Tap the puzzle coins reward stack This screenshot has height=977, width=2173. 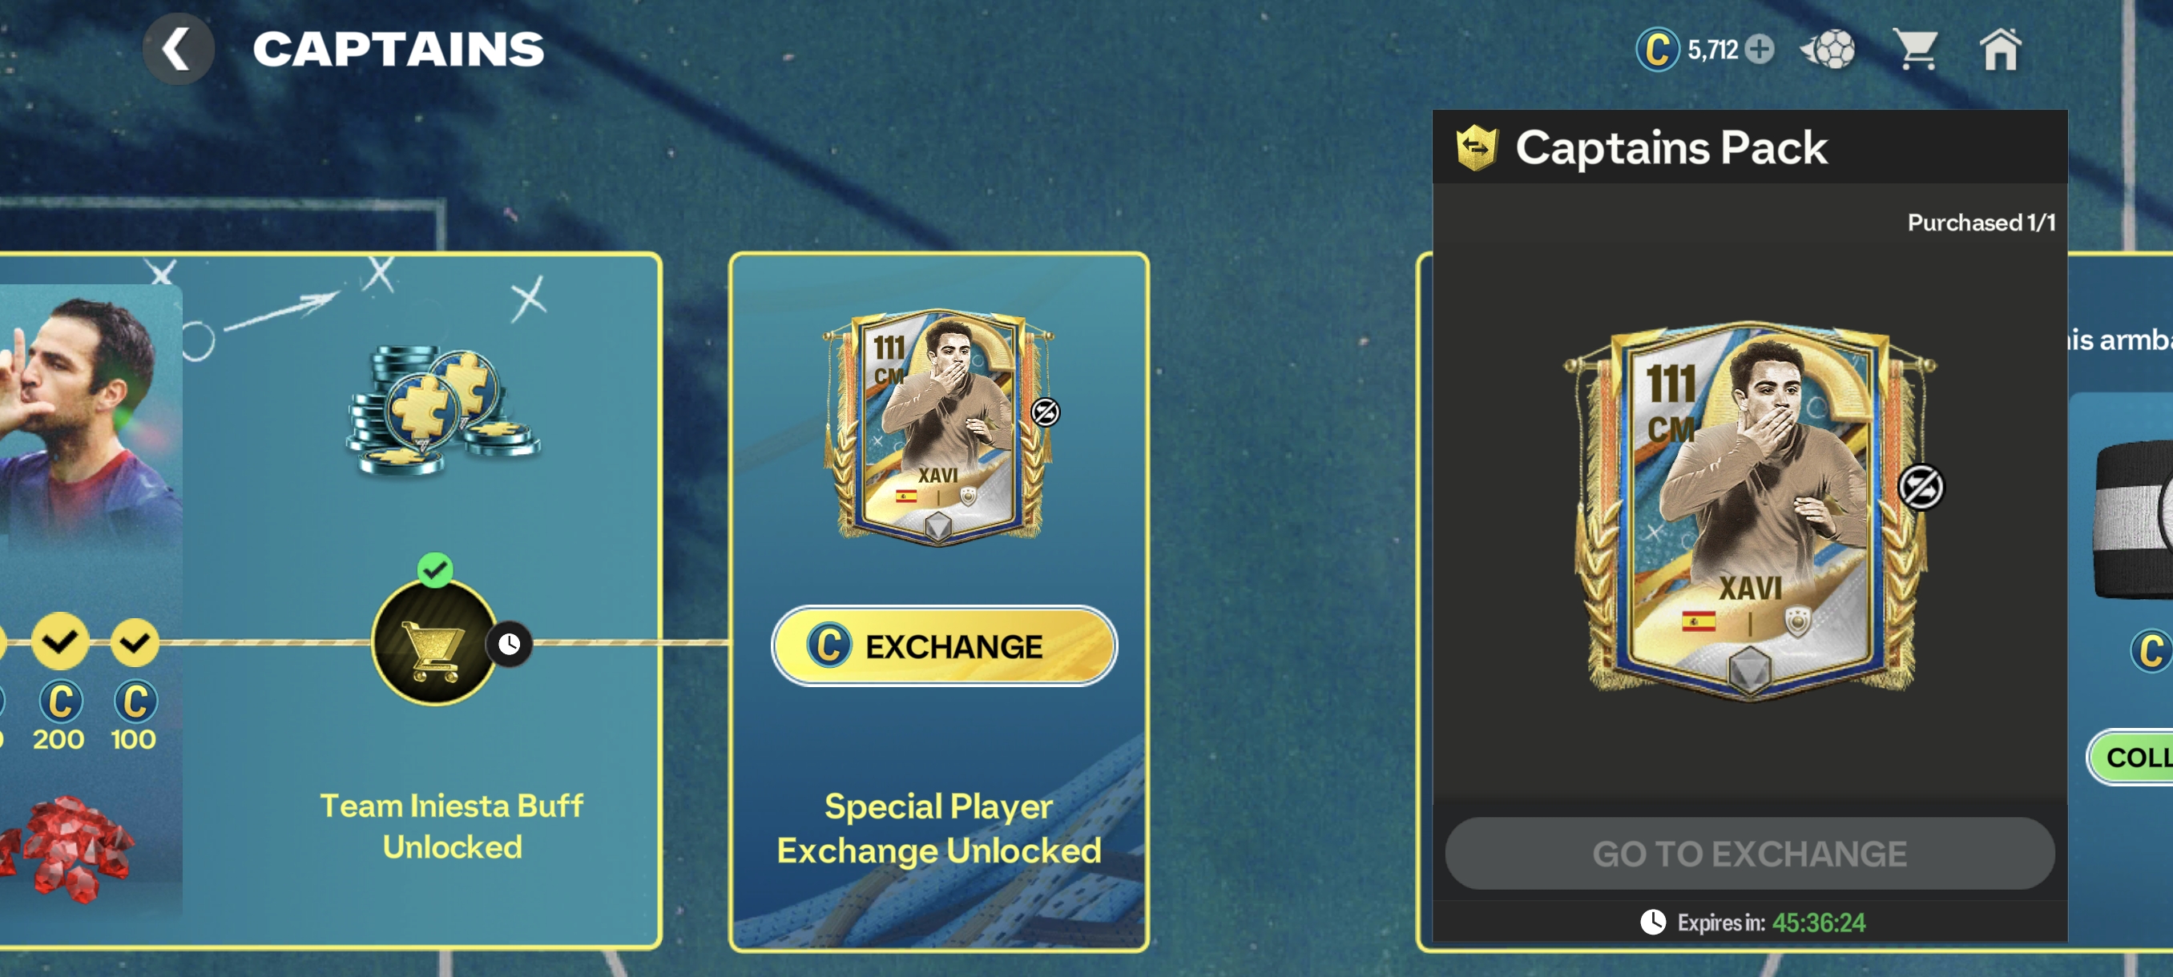pos(441,408)
